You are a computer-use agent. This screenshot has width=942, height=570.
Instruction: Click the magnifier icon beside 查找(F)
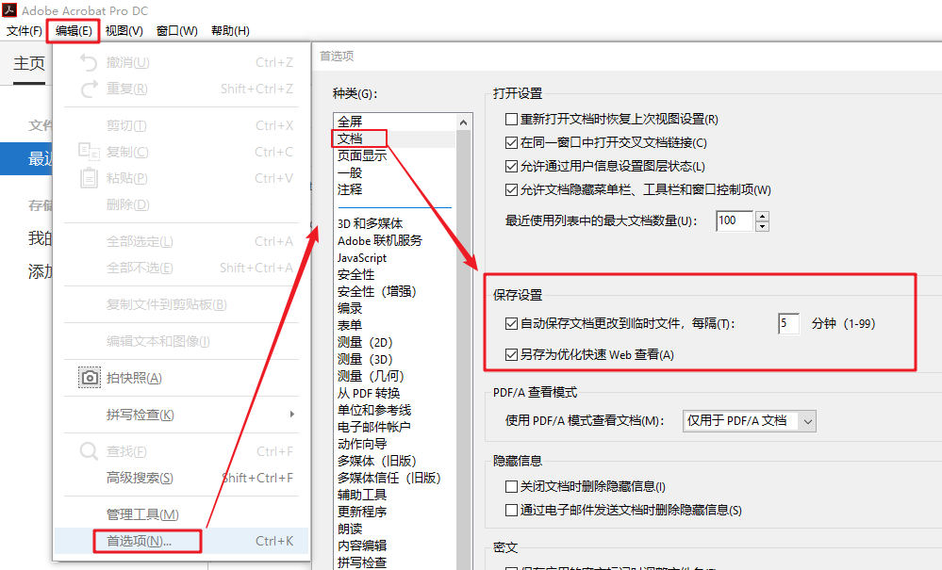tap(89, 451)
